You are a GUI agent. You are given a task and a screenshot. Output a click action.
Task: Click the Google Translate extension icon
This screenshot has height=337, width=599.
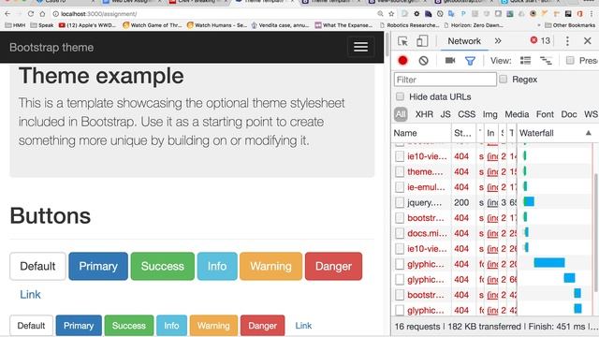[x=451, y=14]
